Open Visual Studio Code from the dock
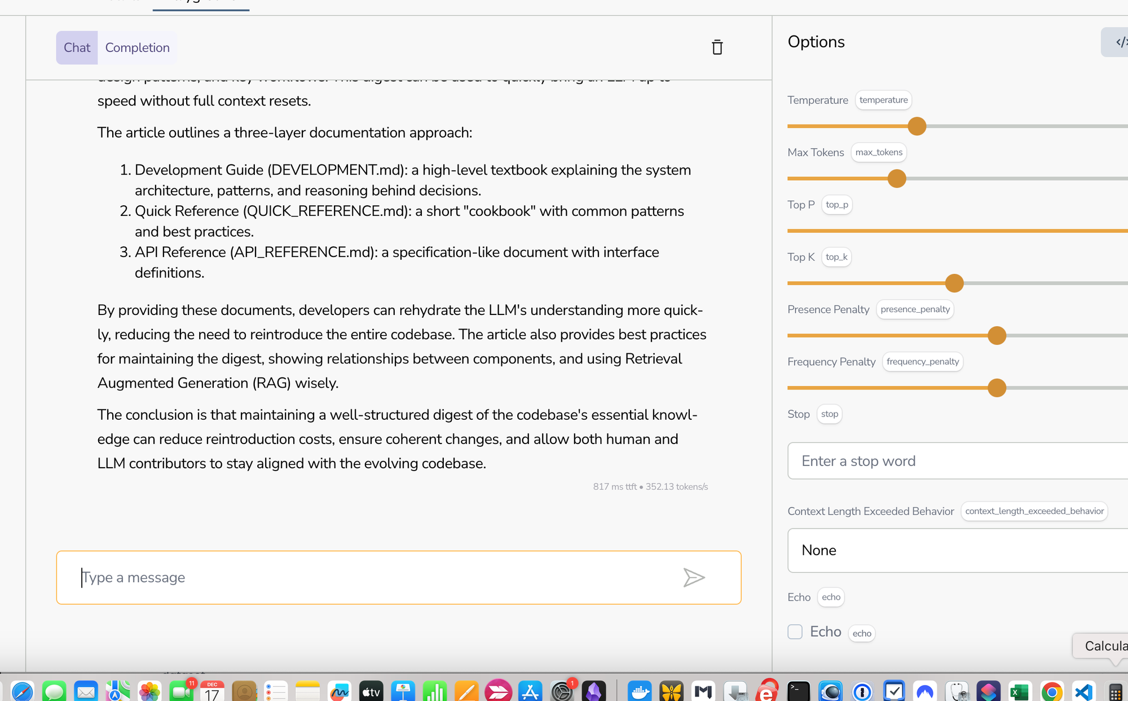This screenshot has height=701, width=1128. pyautogui.click(x=1083, y=691)
